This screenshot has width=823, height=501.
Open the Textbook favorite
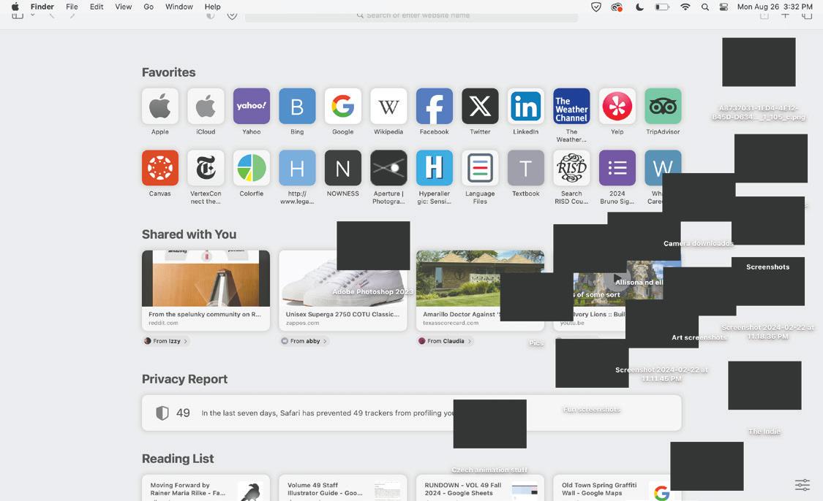click(525, 168)
